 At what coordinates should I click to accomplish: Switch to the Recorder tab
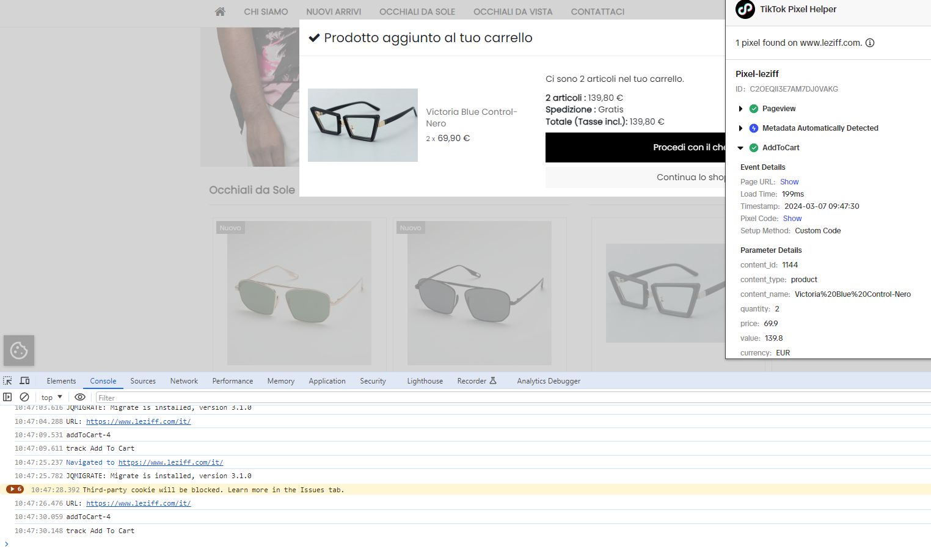point(472,380)
